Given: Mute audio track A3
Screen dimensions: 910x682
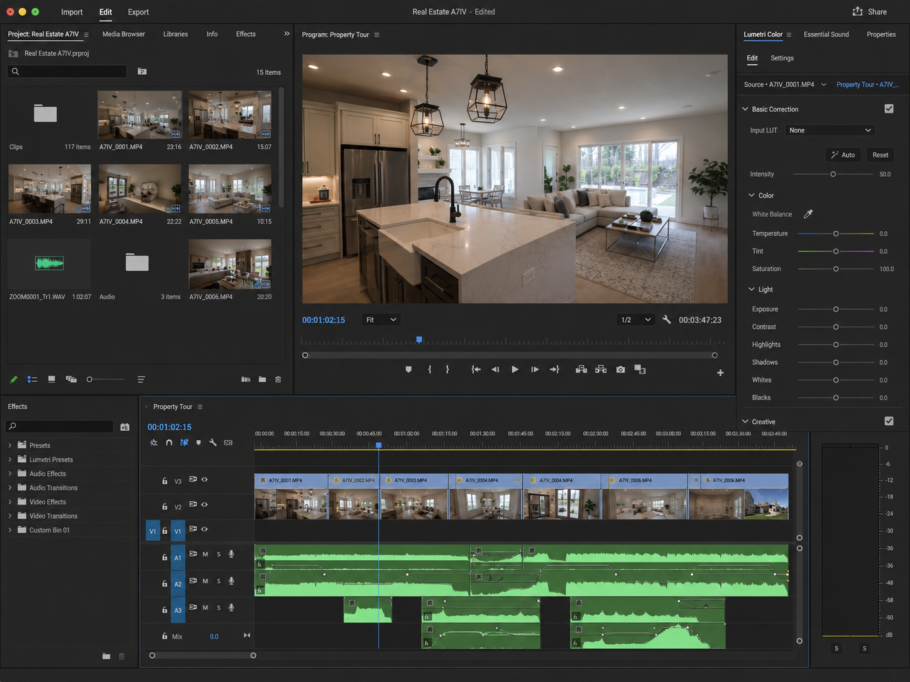Looking at the screenshot, I should [x=205, y=607].
